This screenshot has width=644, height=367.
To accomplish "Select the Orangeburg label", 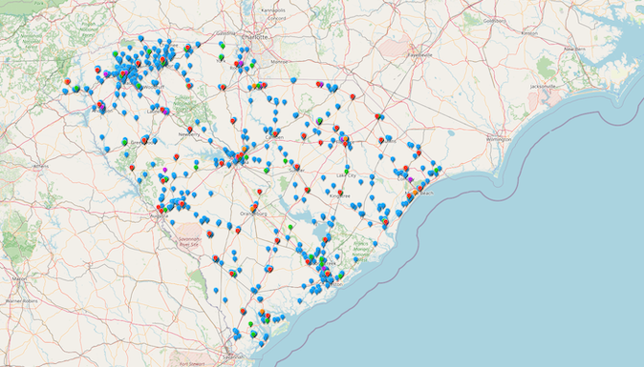I will point(253,214).
